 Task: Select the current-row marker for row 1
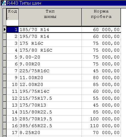pos(5,30)
